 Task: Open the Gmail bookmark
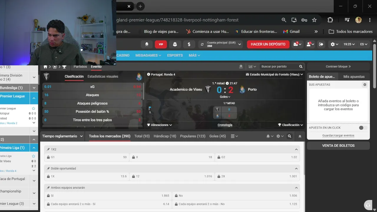click(291, 32)
